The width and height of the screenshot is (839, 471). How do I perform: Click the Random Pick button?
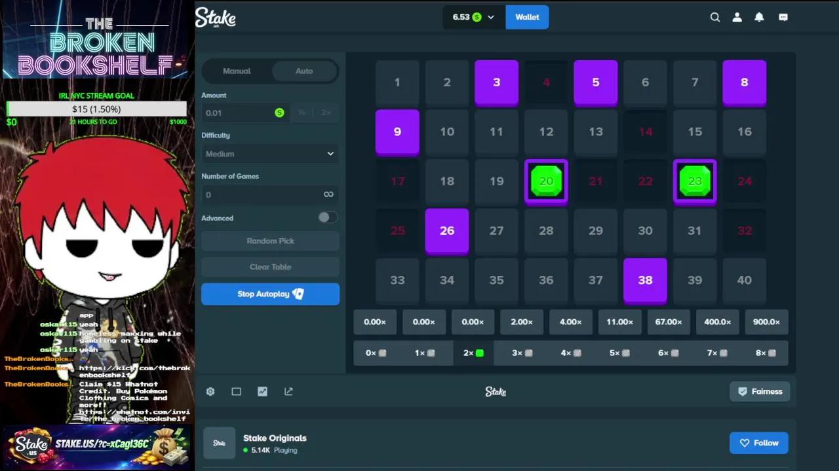270,241
